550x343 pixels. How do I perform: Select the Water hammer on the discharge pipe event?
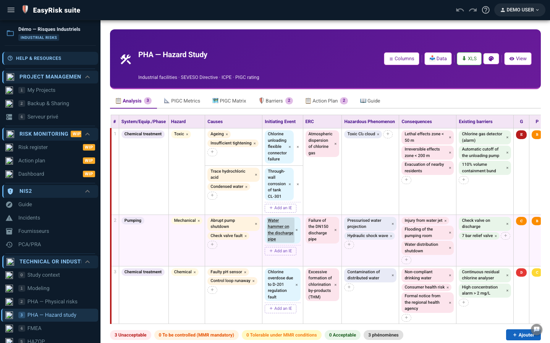pos(280,230)
